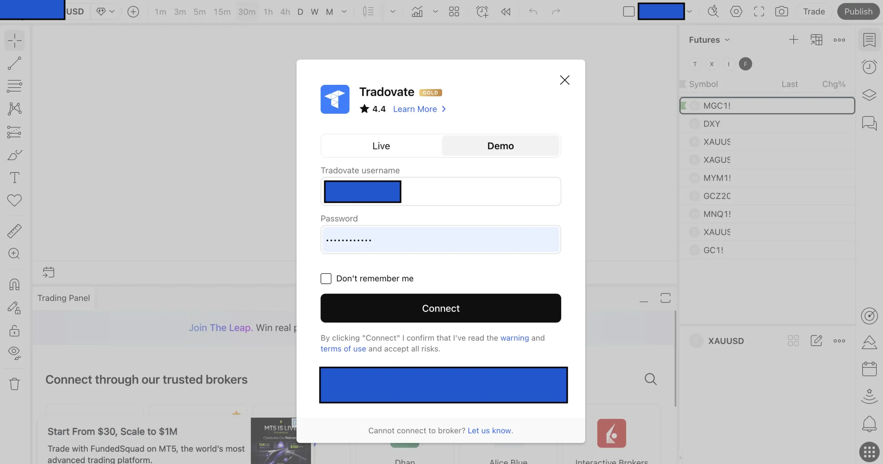Switch to the Live tab
Viewport: 883px width, 464px height.
tap(380, 146)
